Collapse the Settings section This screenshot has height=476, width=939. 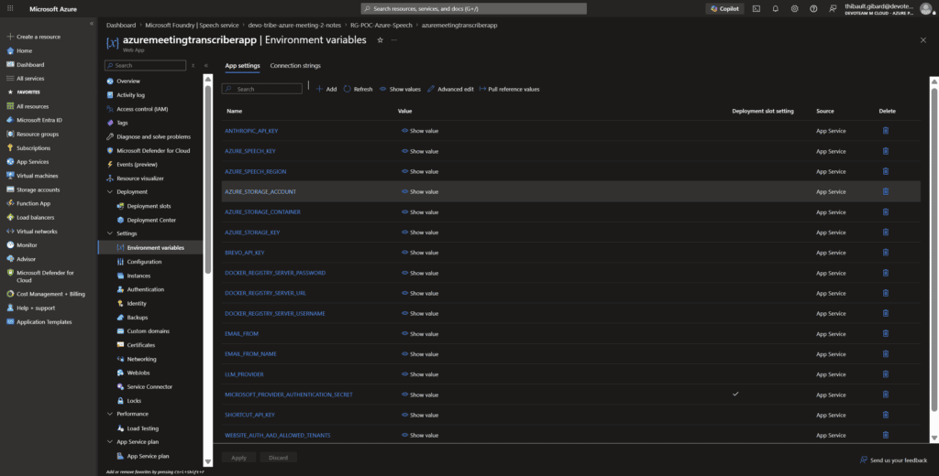coord(110,233)
